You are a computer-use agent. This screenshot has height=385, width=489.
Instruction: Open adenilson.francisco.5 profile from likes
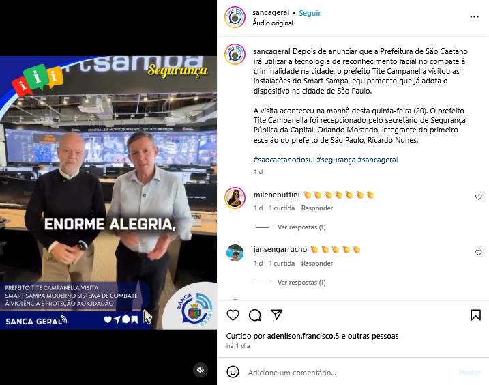pyautogui.click(x=303, y=336)
